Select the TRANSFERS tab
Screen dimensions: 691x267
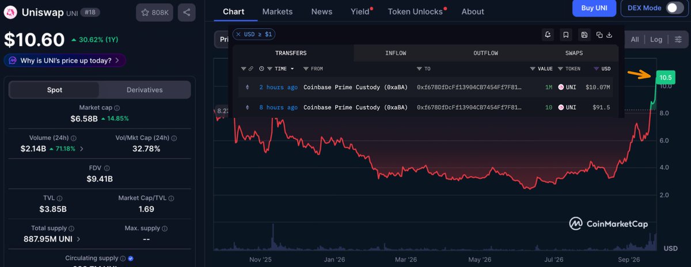[x=291, y=53]
